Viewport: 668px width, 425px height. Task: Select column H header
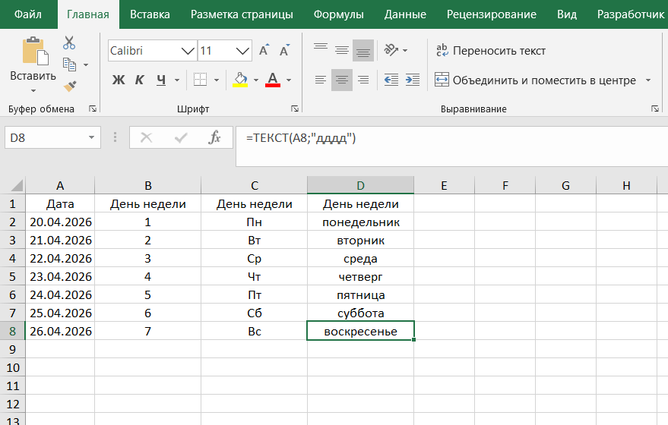(626, 185)
